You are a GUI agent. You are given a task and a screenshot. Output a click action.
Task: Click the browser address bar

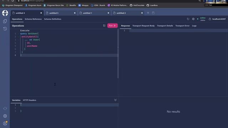coord(108,1)
